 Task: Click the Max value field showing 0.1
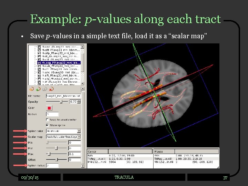point(74,154)
